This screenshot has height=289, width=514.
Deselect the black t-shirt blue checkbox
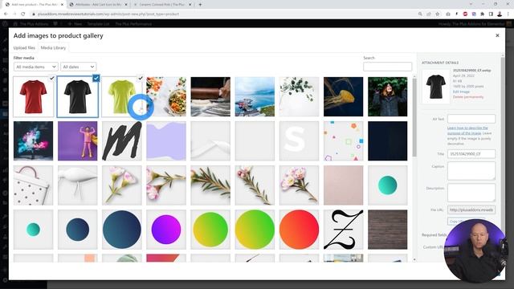point(96,78)
